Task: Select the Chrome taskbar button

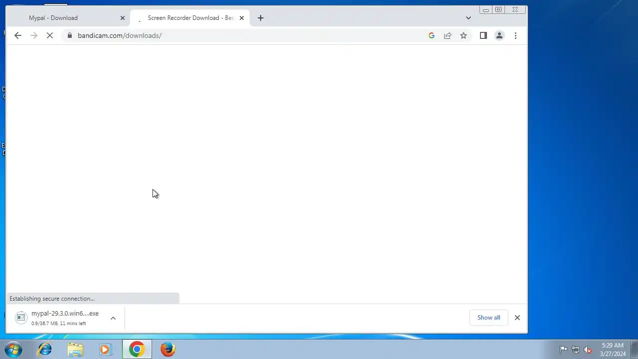Action: coord(137,349)
